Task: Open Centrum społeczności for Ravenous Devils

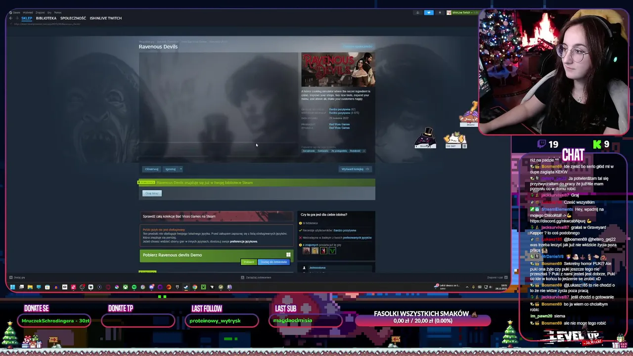Action: coord(358,46)
